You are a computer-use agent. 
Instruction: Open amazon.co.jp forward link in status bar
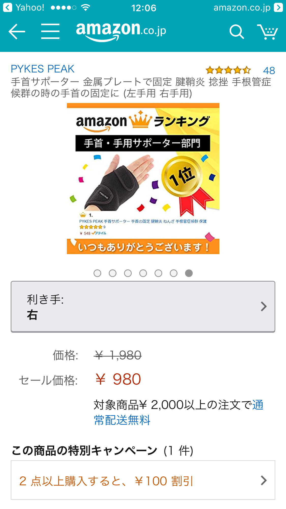click(x=248, y=8)
